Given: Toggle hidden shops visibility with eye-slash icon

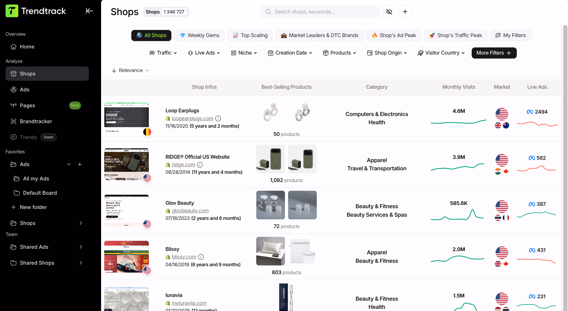Looking at the screenshot, I should 389,12.
